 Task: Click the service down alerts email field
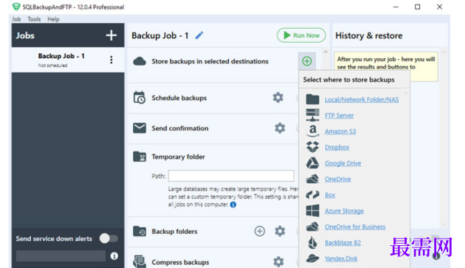(x=60, y=256)
